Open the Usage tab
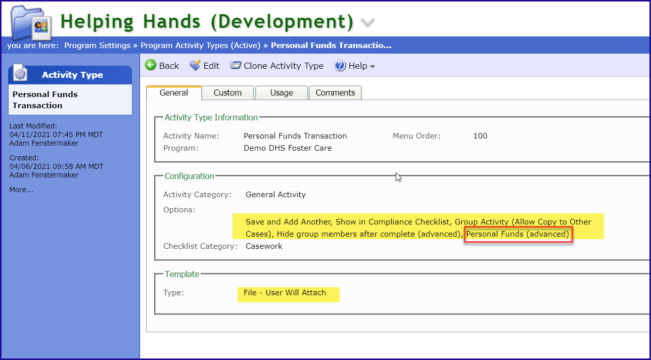The width and height of the screenshot is (651, 360). 282,93
